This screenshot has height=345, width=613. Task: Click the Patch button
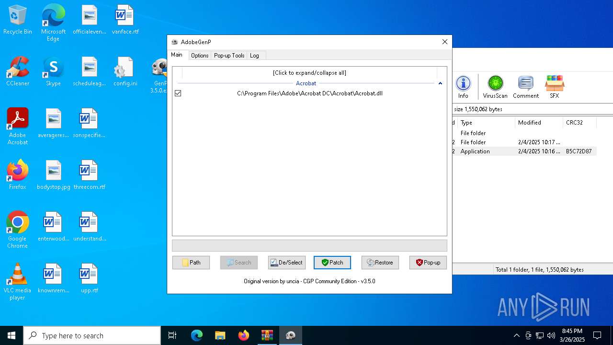(x=332, y=263)
